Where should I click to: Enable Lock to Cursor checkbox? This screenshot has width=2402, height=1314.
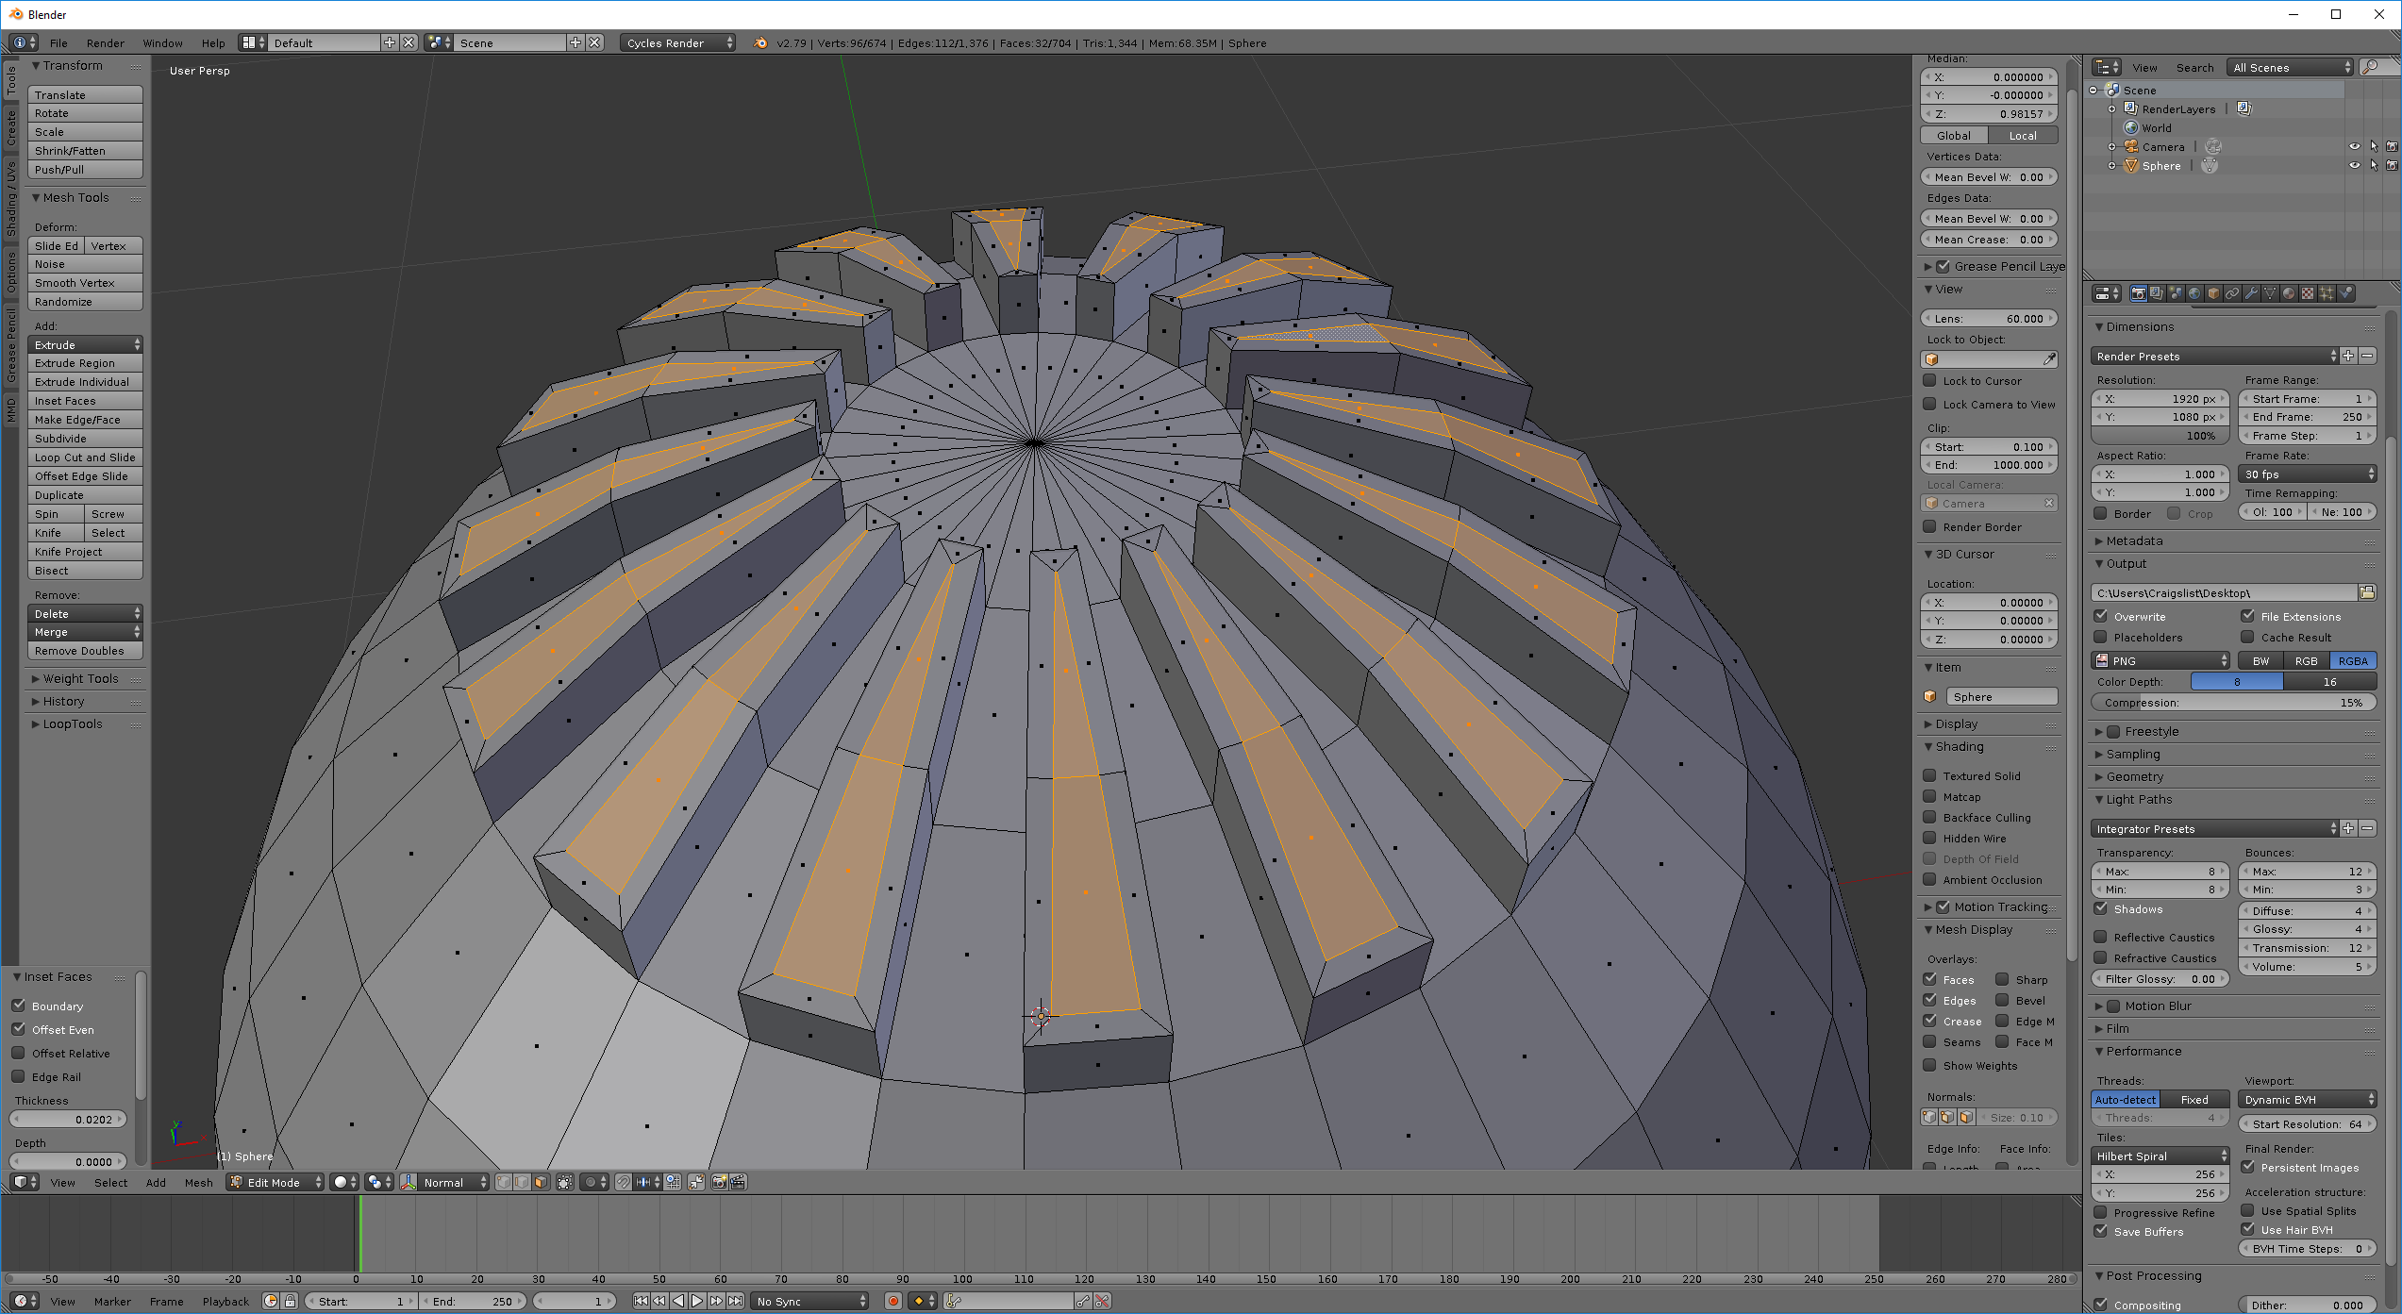tap(1930, 380)
